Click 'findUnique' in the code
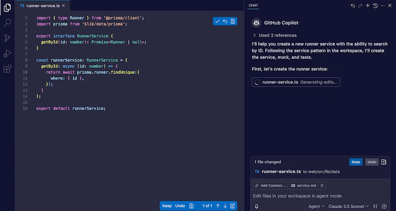396x211 pixels. click(x=123, y=72)
